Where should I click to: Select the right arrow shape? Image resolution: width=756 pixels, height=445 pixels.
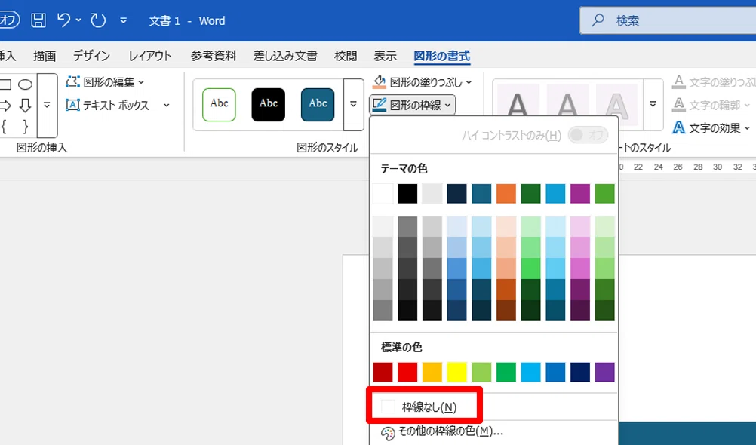(x=5, y=105)
